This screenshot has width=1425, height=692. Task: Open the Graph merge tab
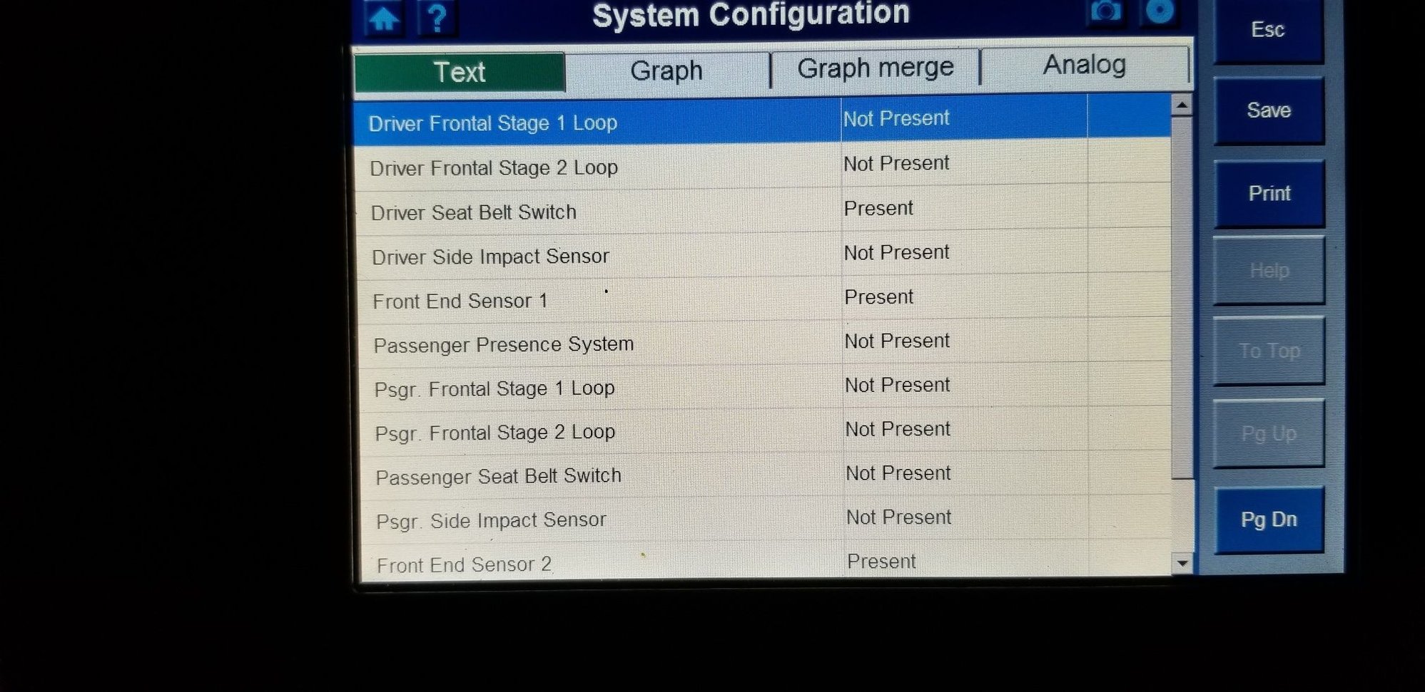click(876, 68)
